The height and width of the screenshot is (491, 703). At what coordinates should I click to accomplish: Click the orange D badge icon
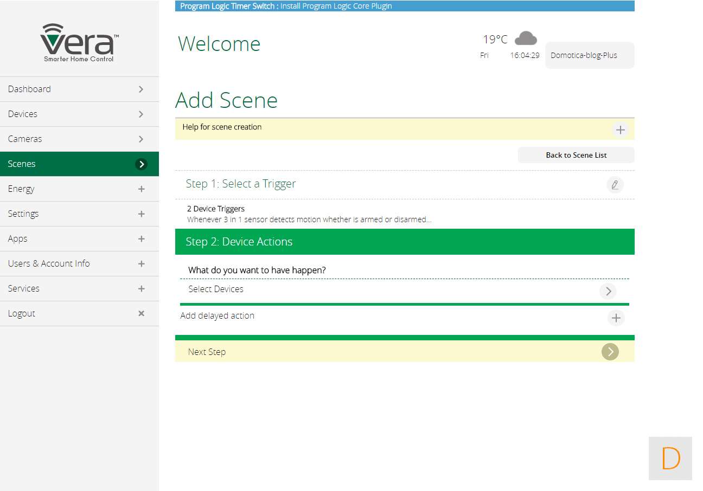[670, 458]
